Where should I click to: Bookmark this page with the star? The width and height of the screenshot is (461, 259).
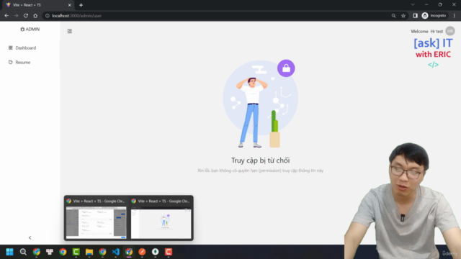pos(403,16)
